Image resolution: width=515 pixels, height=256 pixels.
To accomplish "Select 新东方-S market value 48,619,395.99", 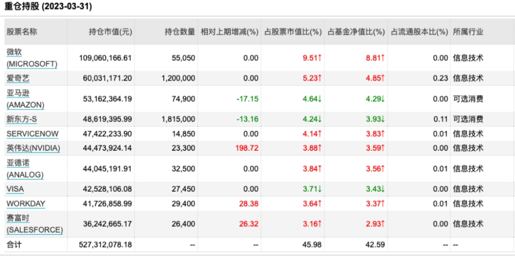I will coord(108,120).
